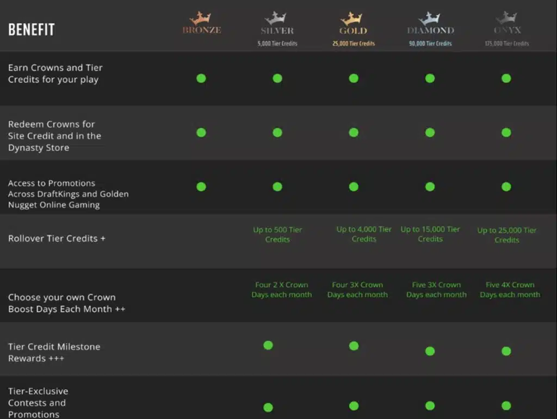557x419 pixels.
Task: Click 'Four 3X Crown Days each month'
Action: [357, 289]
